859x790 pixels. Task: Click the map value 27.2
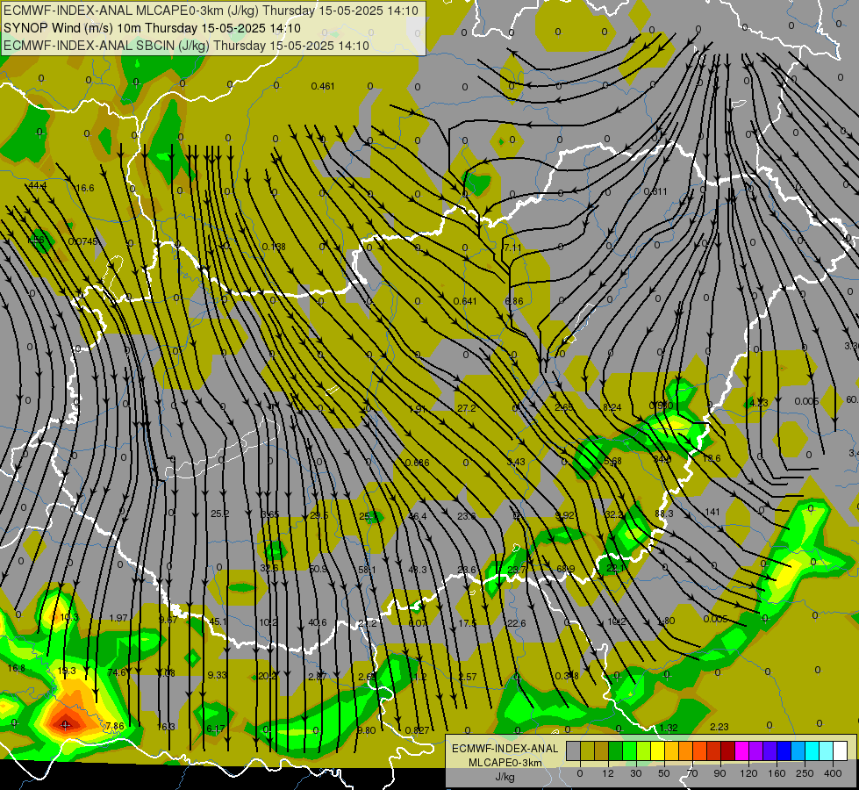coord(466,408)
